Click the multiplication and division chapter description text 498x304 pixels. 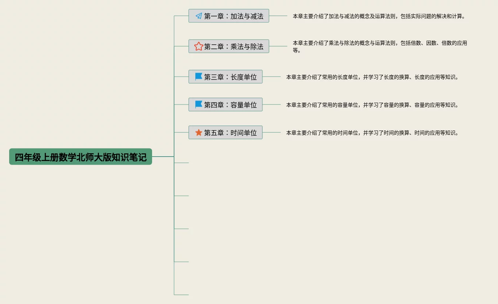[380, 47]
